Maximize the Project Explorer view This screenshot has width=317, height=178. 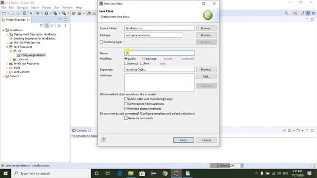coord(65,20)
